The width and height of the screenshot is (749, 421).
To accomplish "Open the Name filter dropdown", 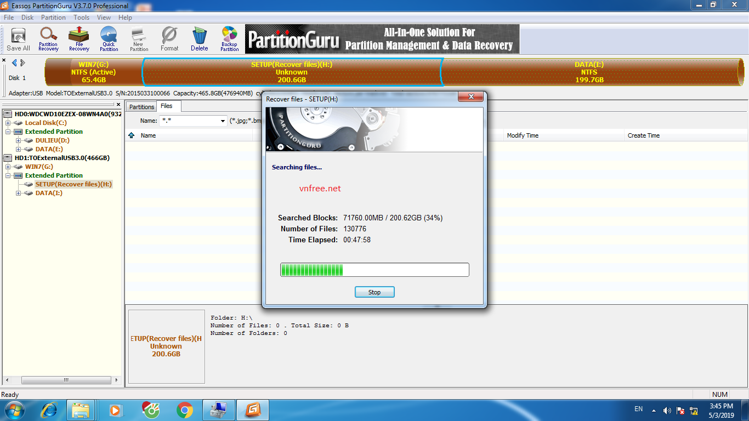I will (x=223, y=121).
